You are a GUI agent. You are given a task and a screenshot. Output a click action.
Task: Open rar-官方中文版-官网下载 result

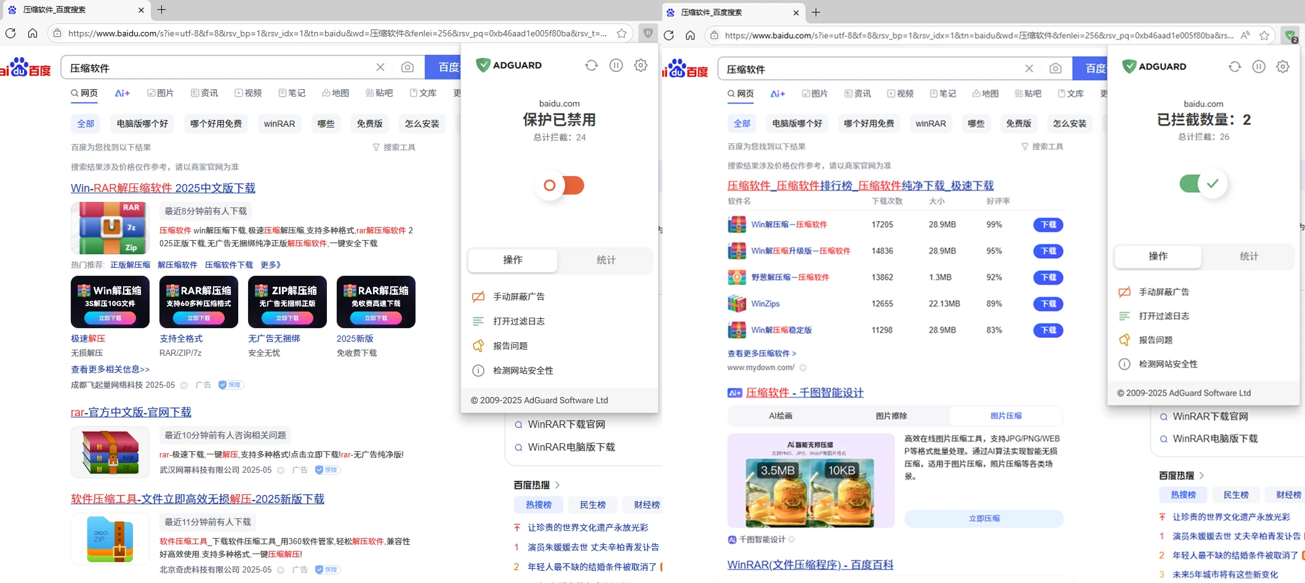(131, 412)
